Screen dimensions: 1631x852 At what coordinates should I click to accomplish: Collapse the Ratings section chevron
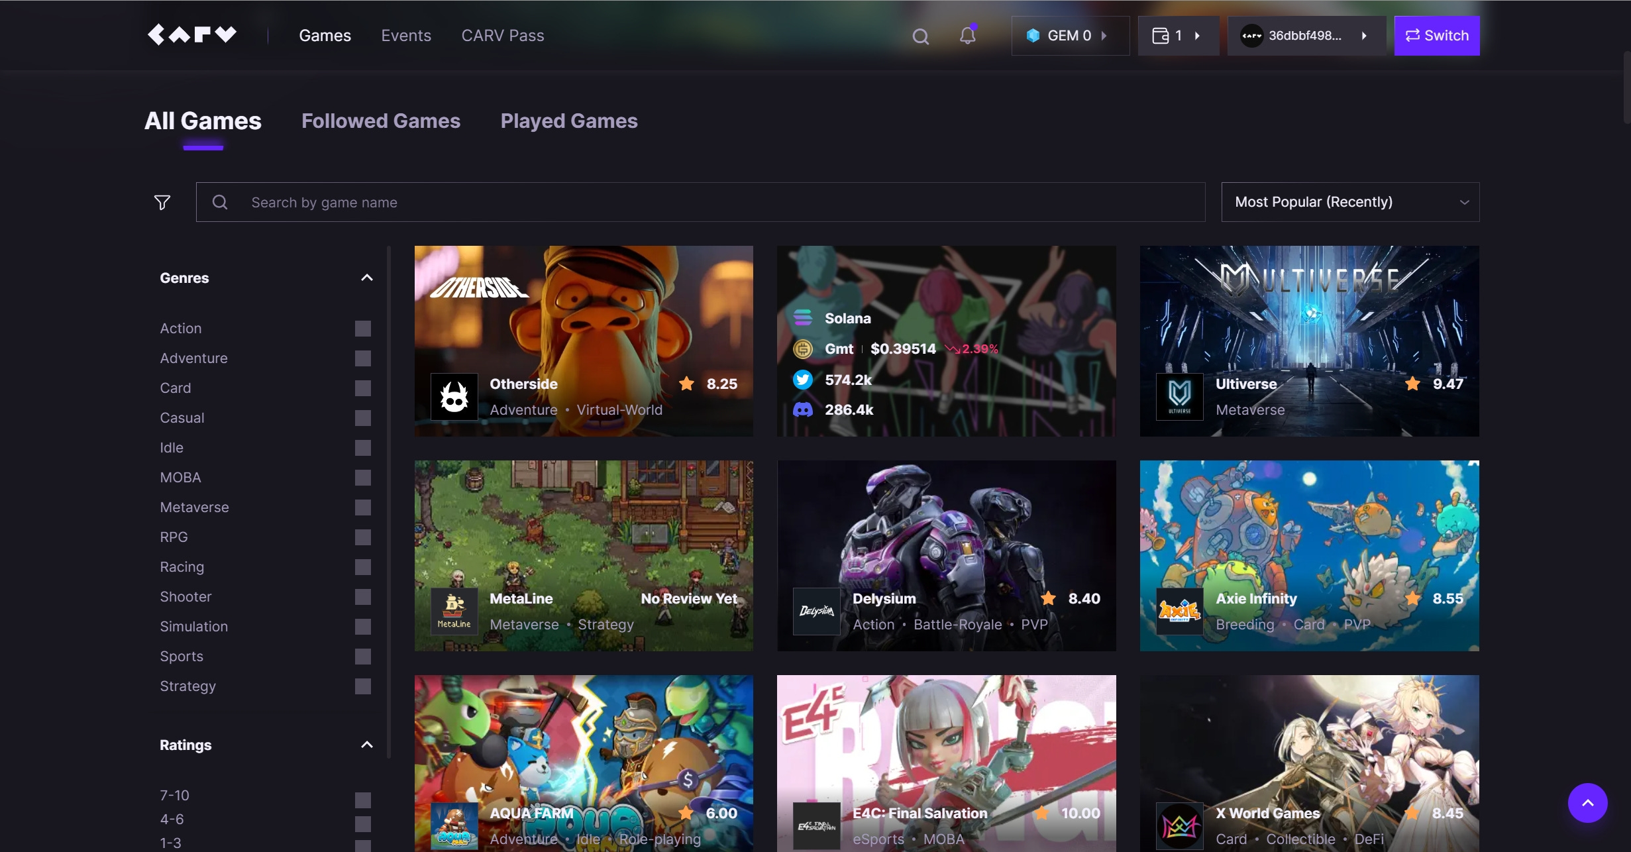coord(366,745)
